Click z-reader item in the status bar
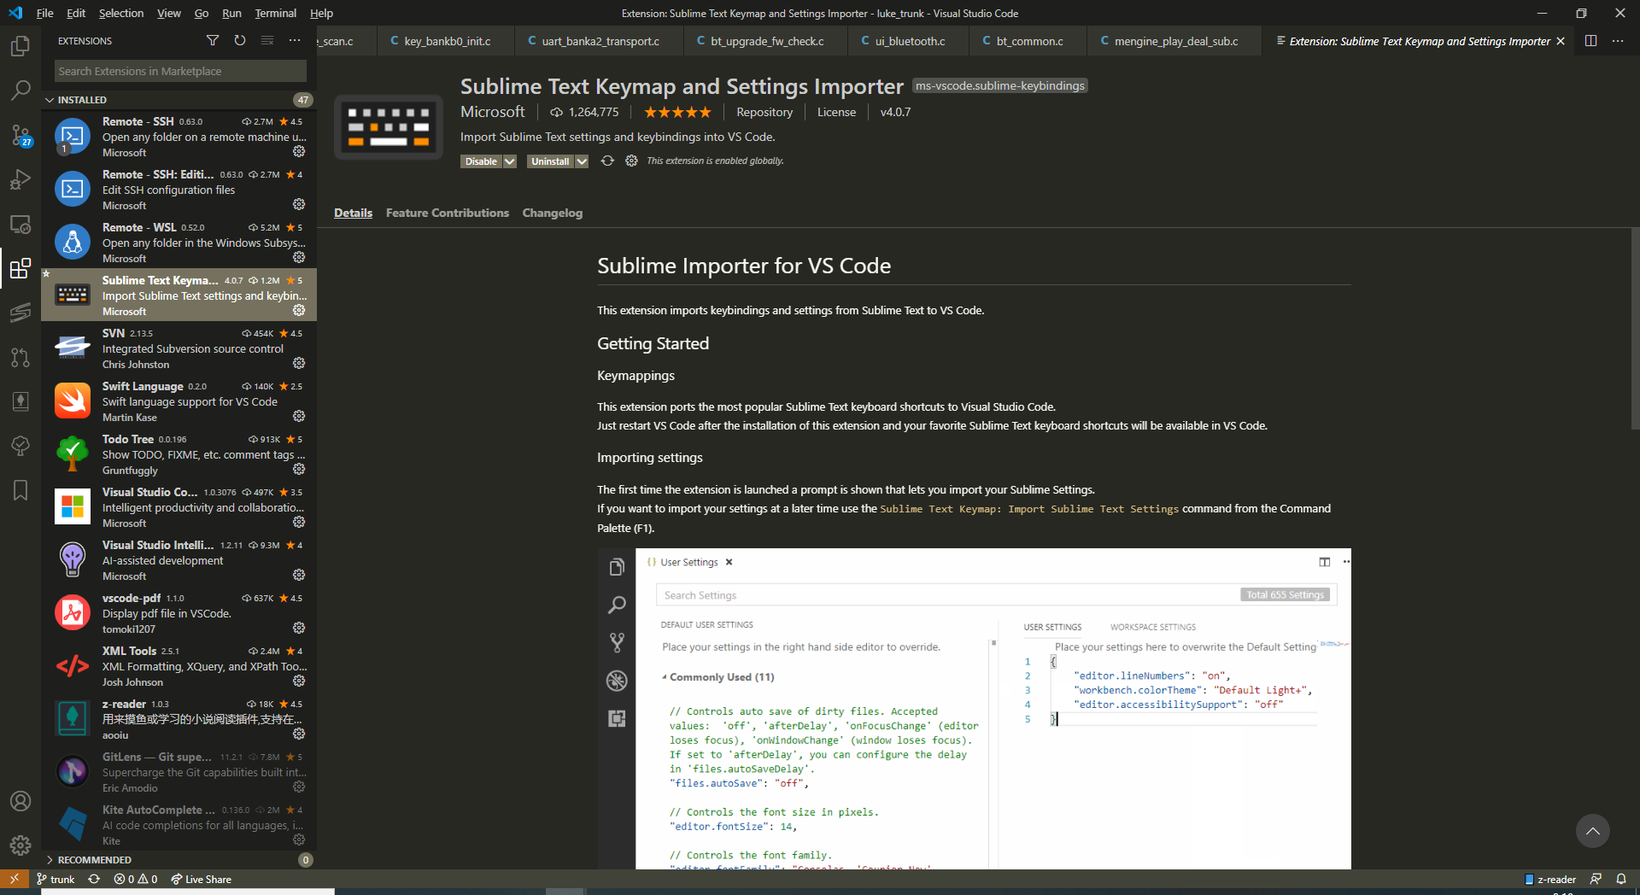The image size is (1640, 895). (1550, 879)
